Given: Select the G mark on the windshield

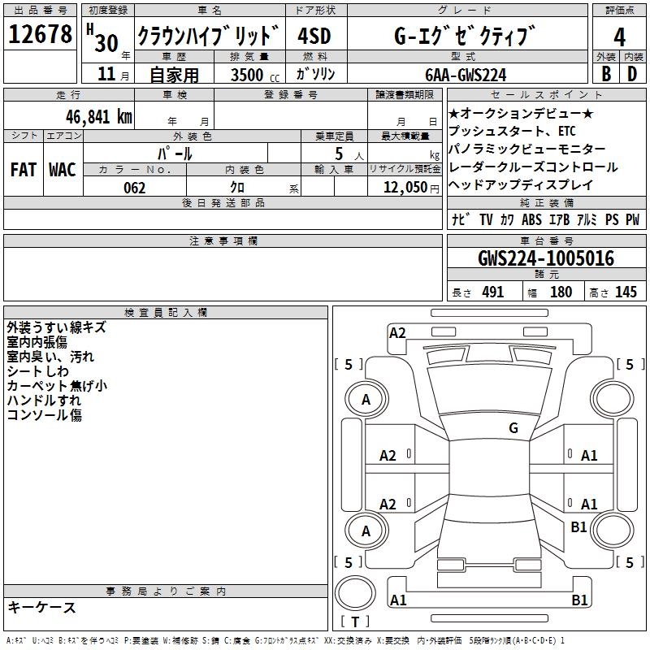Looking at the screenshot, I should click(513, 428).
